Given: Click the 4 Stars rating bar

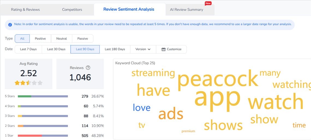Looking at the screenshot, I should 43,106.
